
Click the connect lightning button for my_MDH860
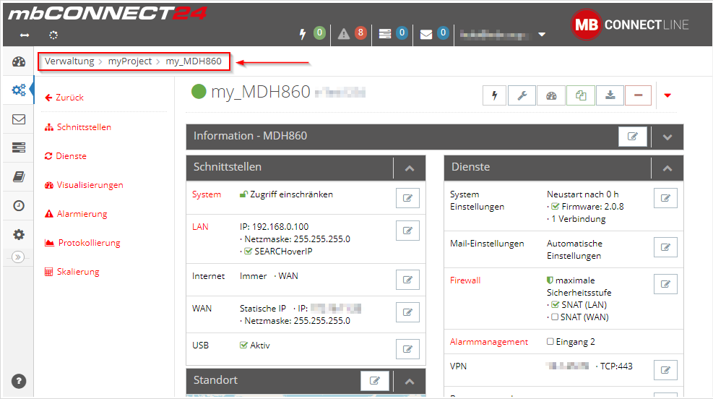[494, 95]
